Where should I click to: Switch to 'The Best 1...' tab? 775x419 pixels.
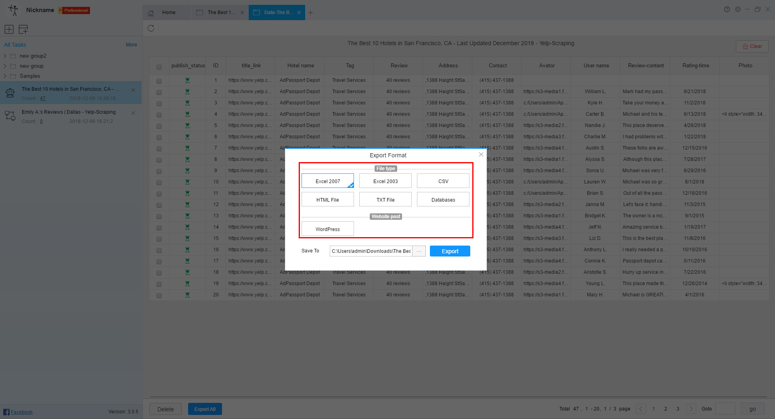[220, 13]
